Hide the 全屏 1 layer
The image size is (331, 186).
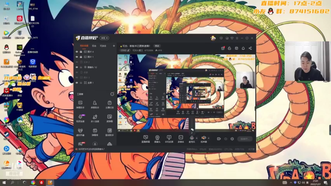click(x=77, y=83)
